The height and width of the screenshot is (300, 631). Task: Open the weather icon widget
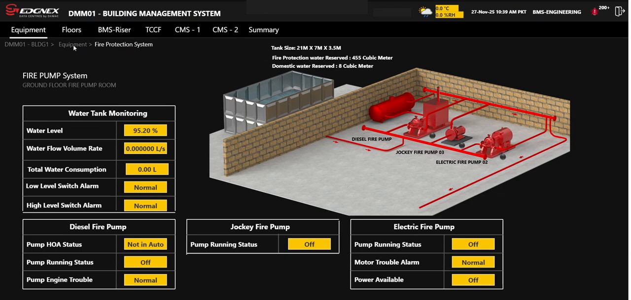pyautogui.click(x=425, y=12)
